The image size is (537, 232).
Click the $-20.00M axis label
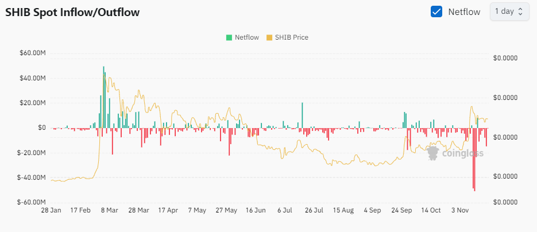[x=32, y=153]
